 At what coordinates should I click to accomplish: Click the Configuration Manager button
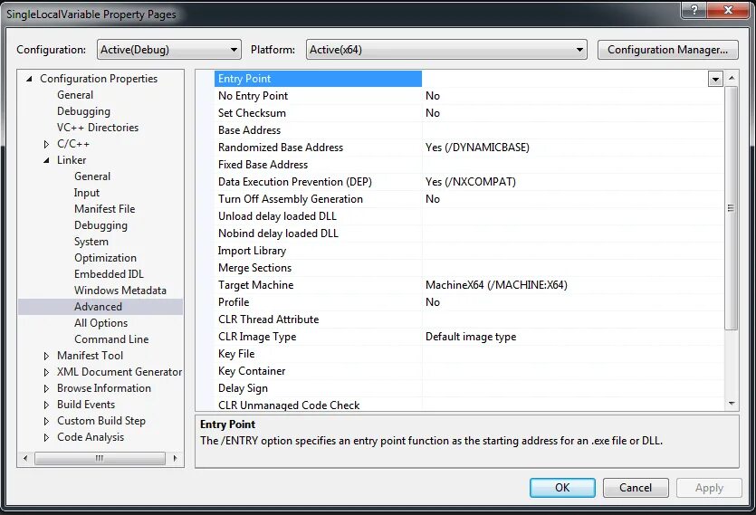click(668, 50)
